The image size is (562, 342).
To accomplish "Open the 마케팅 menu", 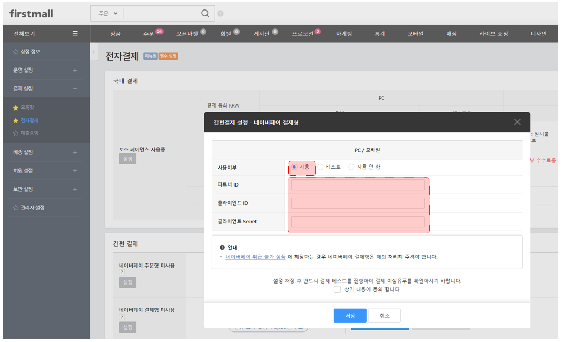I will 344,34.
